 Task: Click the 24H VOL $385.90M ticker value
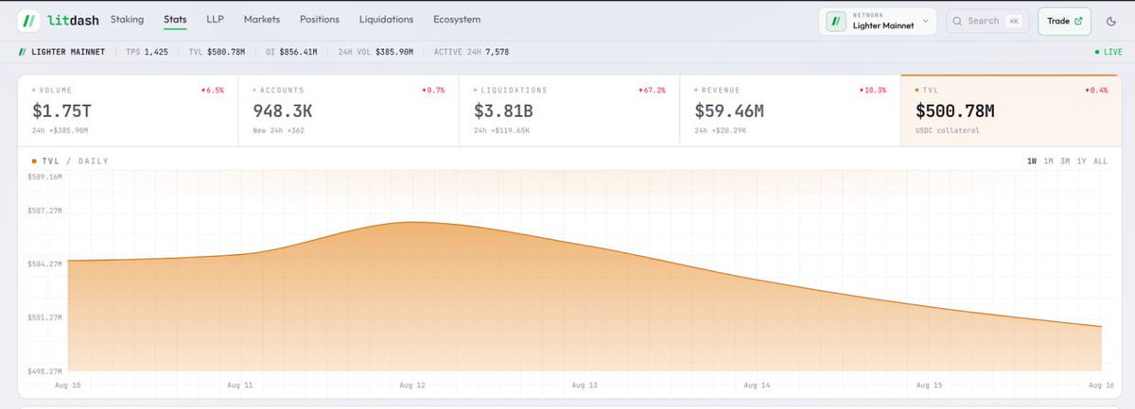click(375, 52)
